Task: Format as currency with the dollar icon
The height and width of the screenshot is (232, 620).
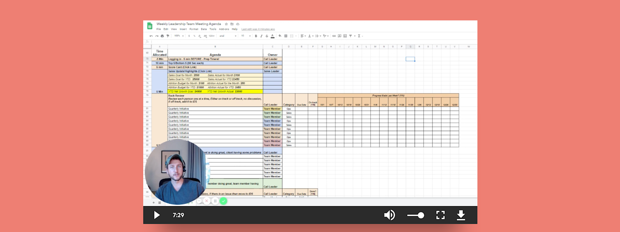Action: click(189, 36)
